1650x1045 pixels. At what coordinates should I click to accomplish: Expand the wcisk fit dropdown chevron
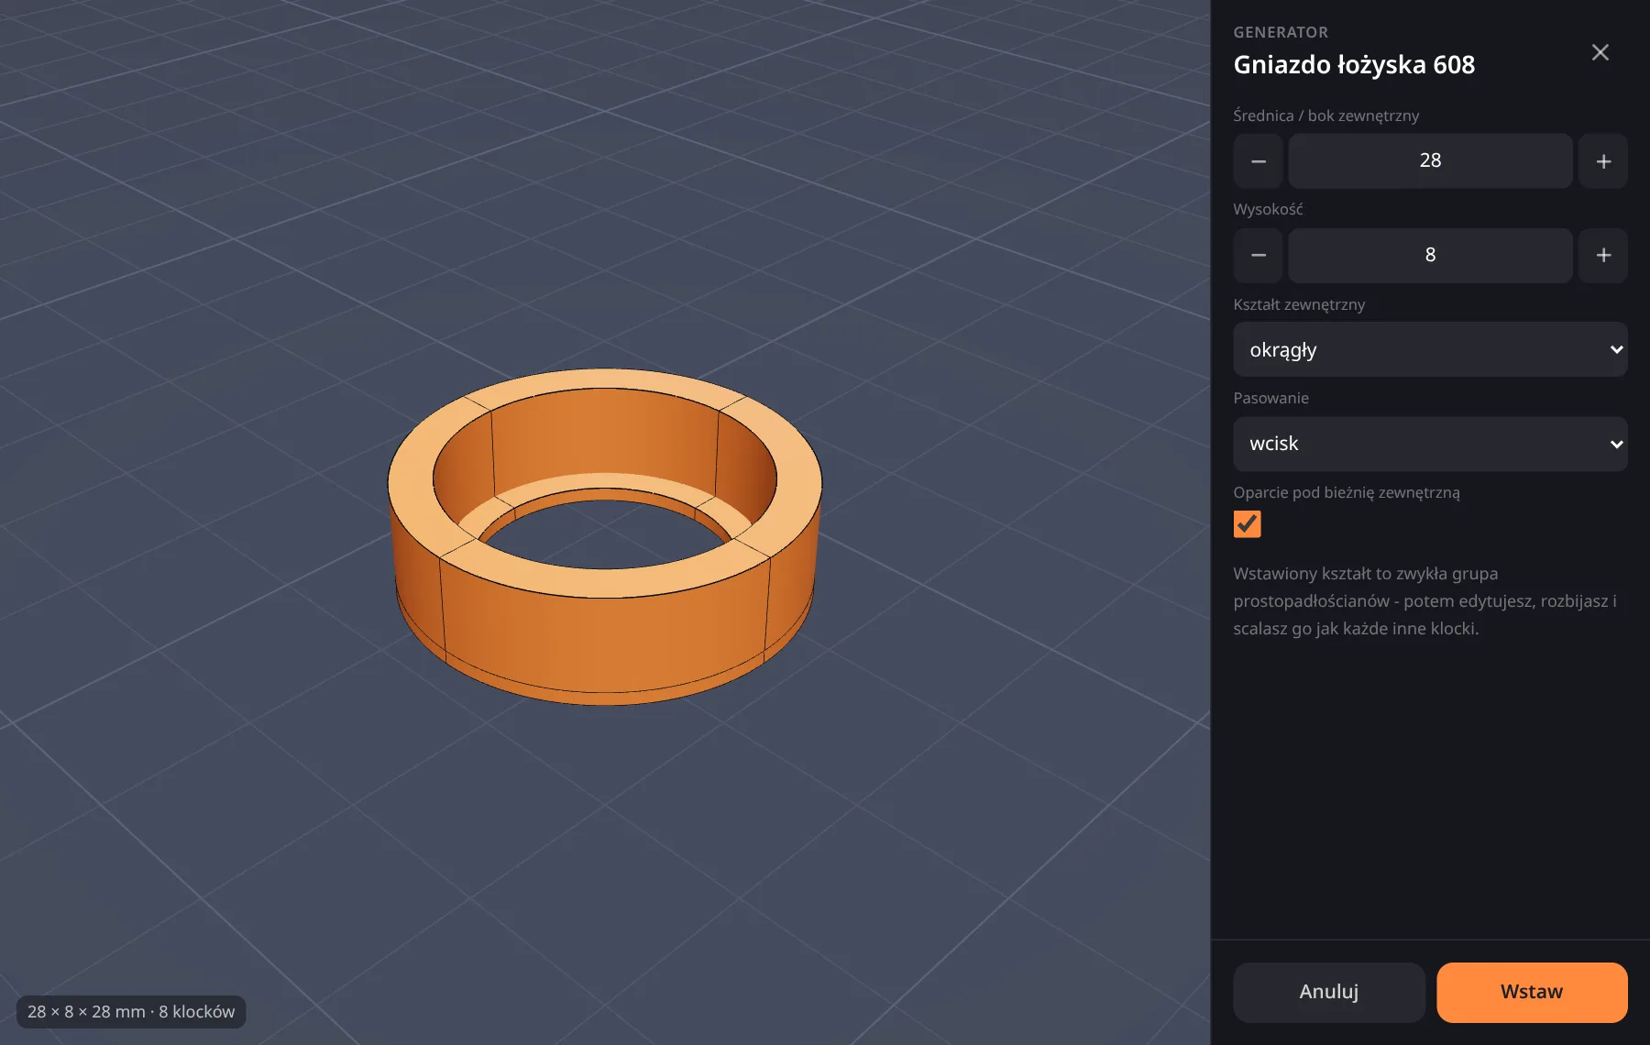click(1616, 445)
